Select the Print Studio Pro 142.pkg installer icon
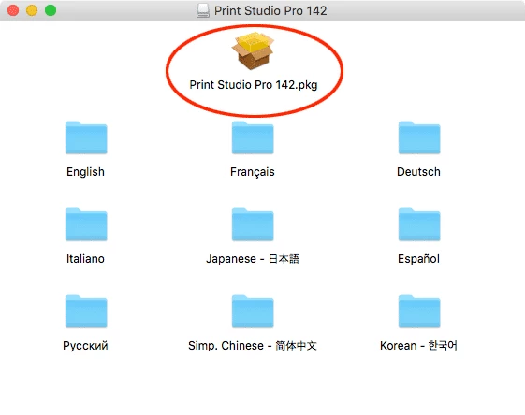525x415 pixels. (x=253, y=50)
